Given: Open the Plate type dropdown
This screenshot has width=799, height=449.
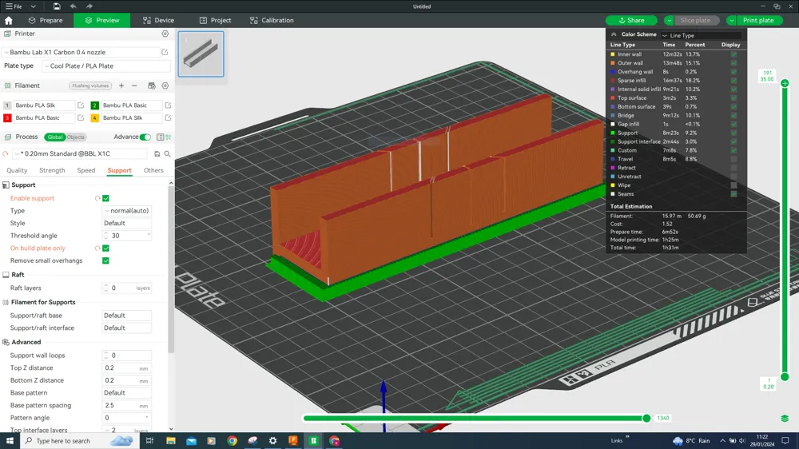Looking at the screenshot, I should click(105, 66).
